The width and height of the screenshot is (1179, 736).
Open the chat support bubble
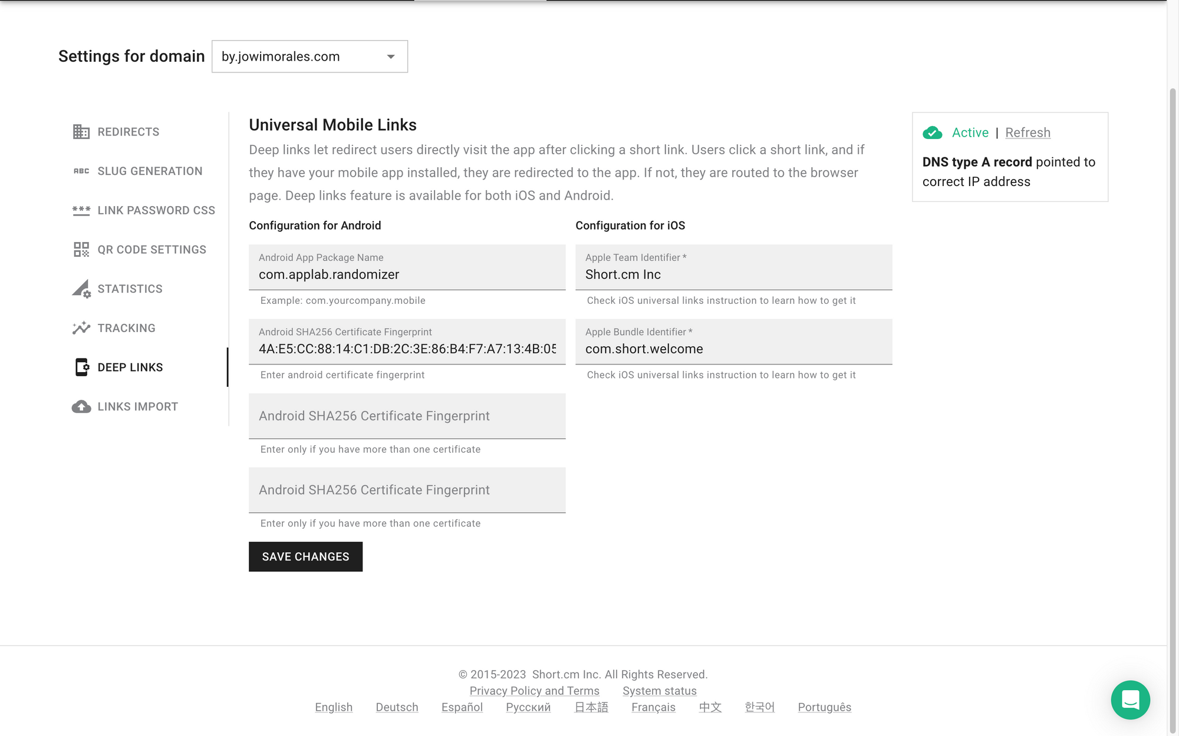pos(1130,699)
